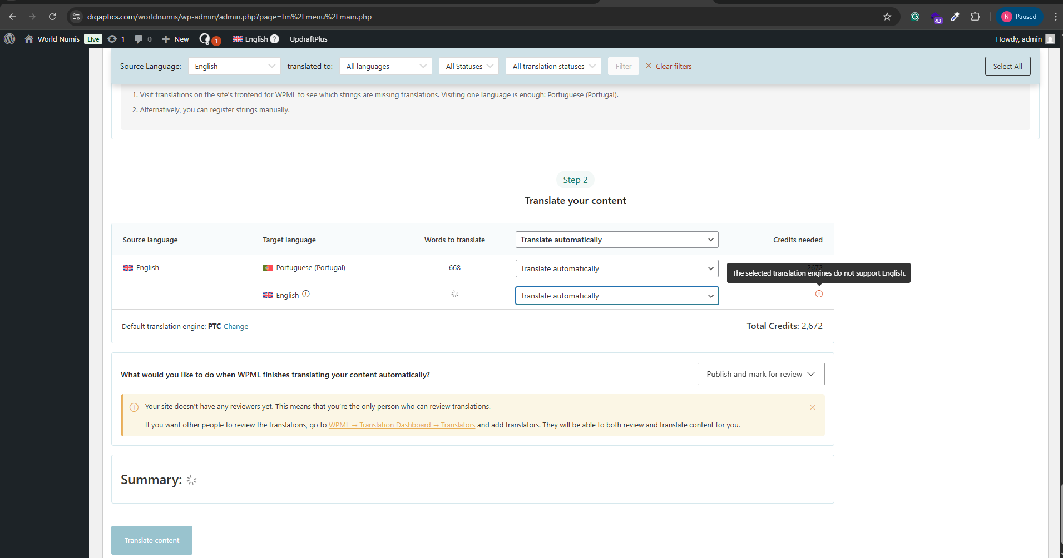Open the Portuguese row Translate automatically dropdown
Screen dimensions: 1063x558
tap(616, 268)
